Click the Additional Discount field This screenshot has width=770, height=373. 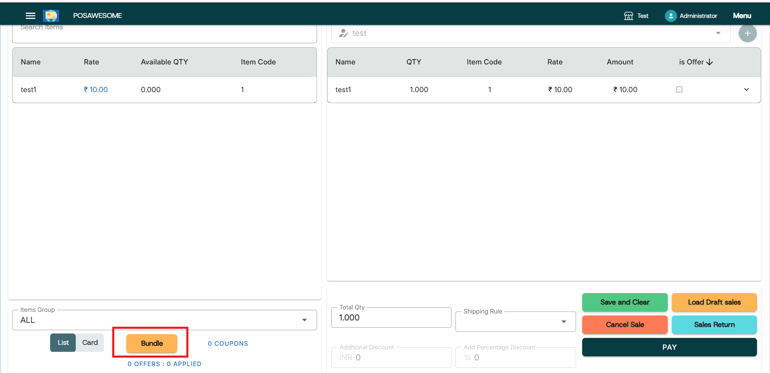[391, 358]
